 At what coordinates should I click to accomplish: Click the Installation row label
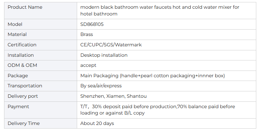(x=21, y=55)
